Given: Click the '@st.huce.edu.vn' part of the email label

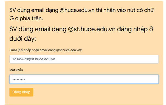Looking at the screenshot, I should pos(68,50).
